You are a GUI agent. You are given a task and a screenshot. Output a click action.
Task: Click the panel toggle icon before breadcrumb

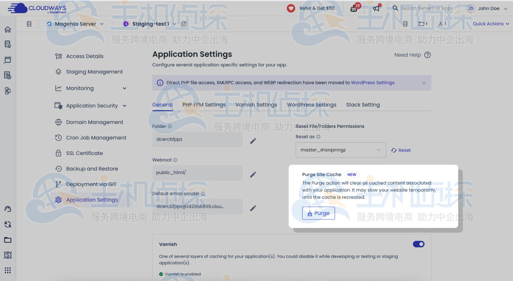point(29,24)
